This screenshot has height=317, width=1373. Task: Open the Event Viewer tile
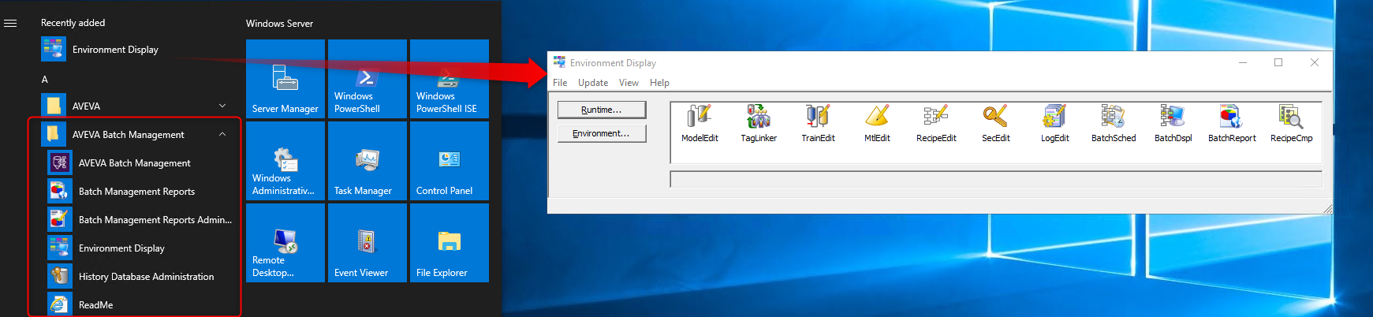[x=368, y=243]
